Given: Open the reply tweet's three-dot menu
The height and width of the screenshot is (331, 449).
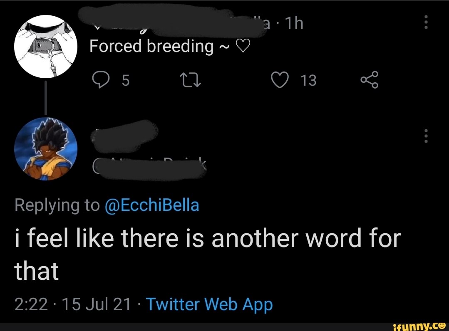Looking at the screenshot, I should tap(425, 135).
